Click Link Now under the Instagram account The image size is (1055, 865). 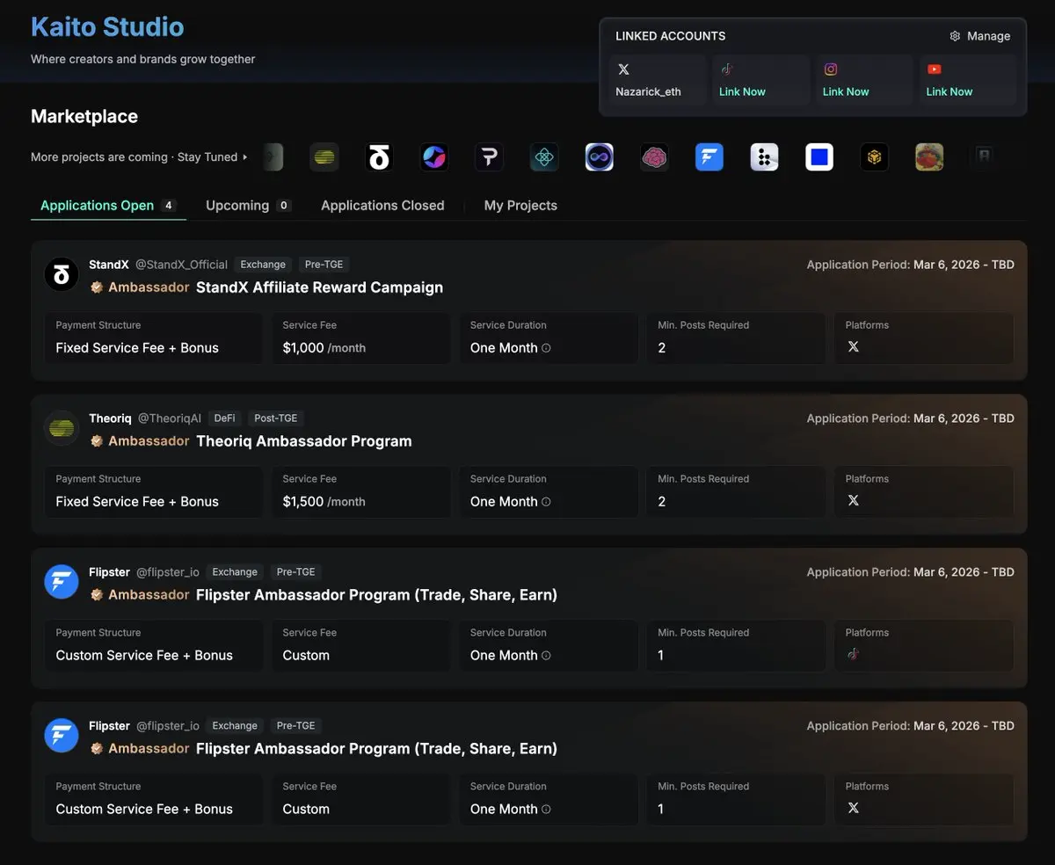(846, 91)
